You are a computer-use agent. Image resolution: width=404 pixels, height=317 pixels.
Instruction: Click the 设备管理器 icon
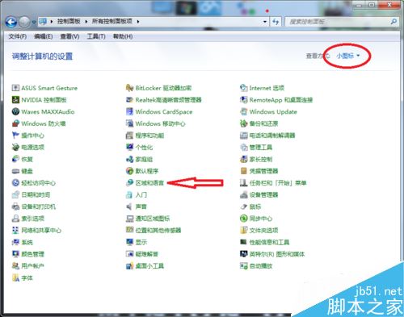click(243, 194)
